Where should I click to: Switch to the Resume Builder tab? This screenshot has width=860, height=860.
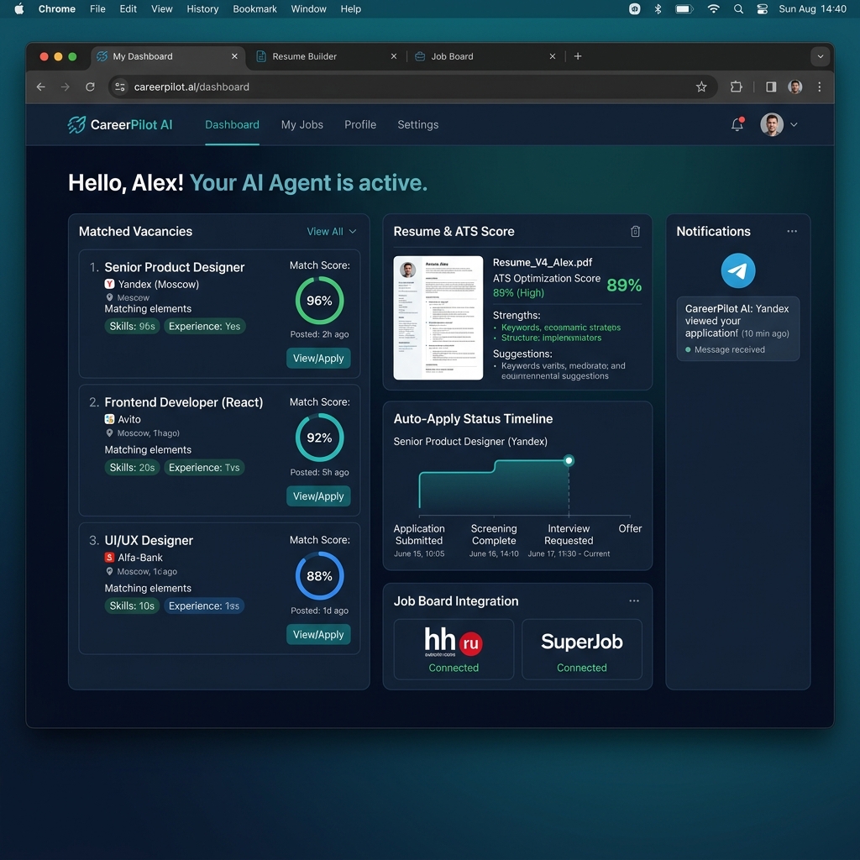pos(327,56)
